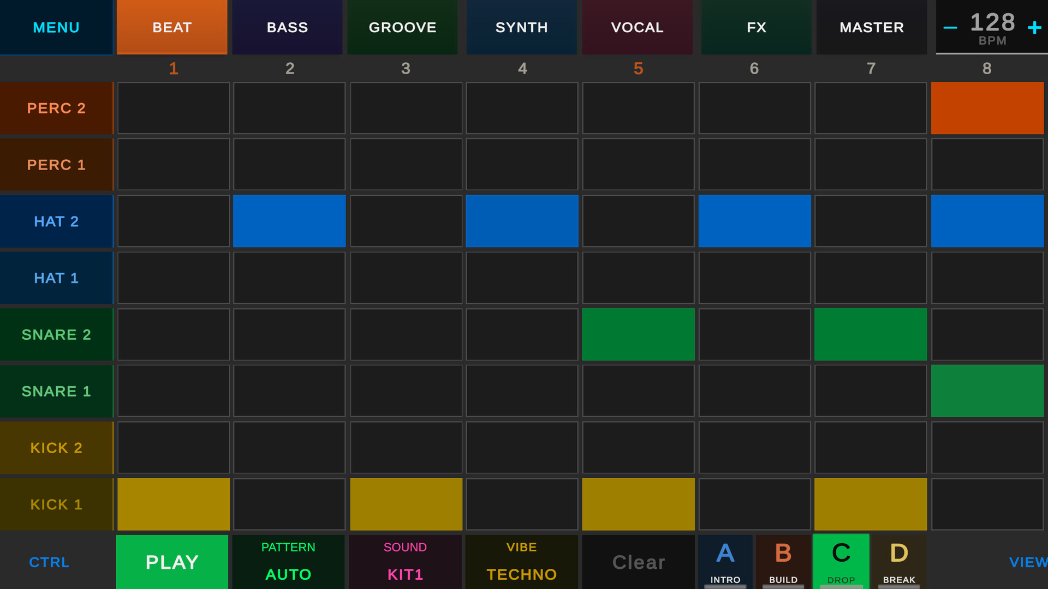Select pattern D Break
Screen dimensions: 1048x589
(x=899, y=561)
